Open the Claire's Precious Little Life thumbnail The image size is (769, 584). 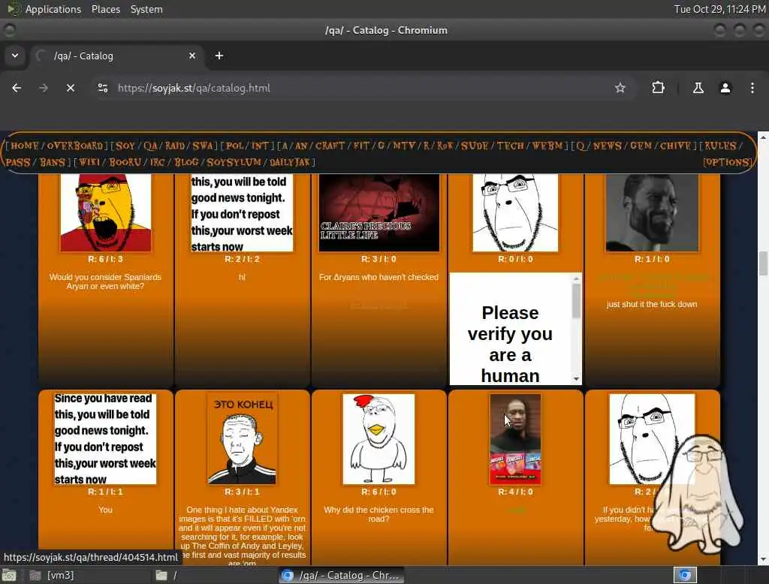pos(378,213)
